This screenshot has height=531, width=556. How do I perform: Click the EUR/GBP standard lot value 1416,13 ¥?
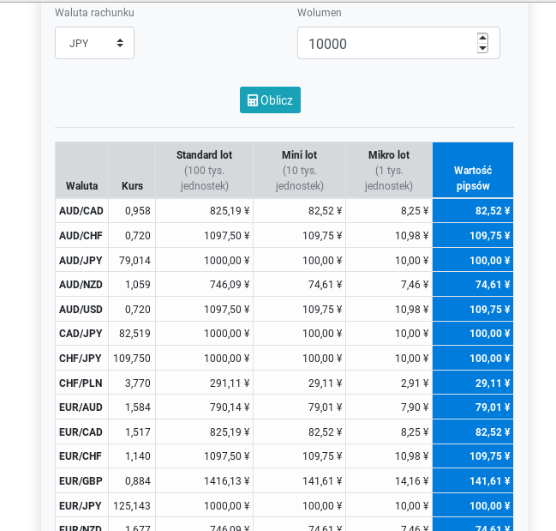204,481
